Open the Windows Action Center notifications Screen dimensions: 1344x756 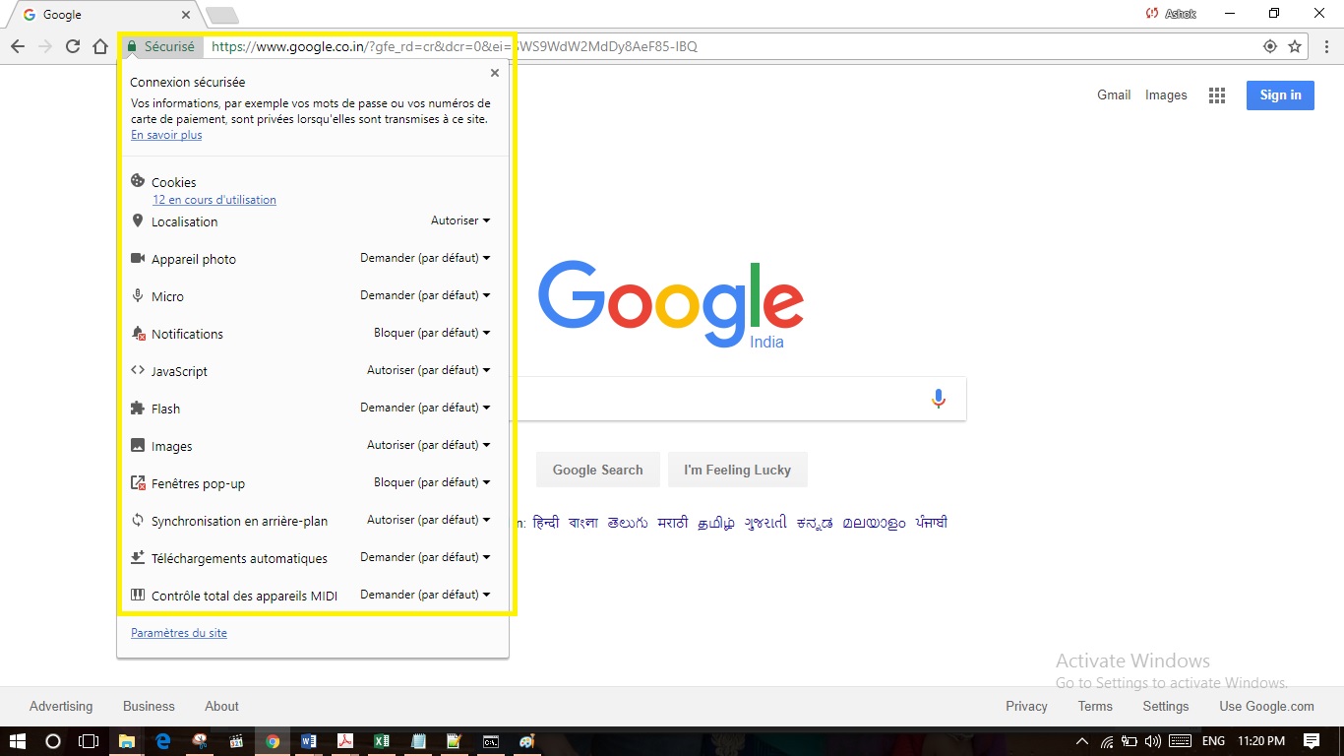tap(1311, 741)
